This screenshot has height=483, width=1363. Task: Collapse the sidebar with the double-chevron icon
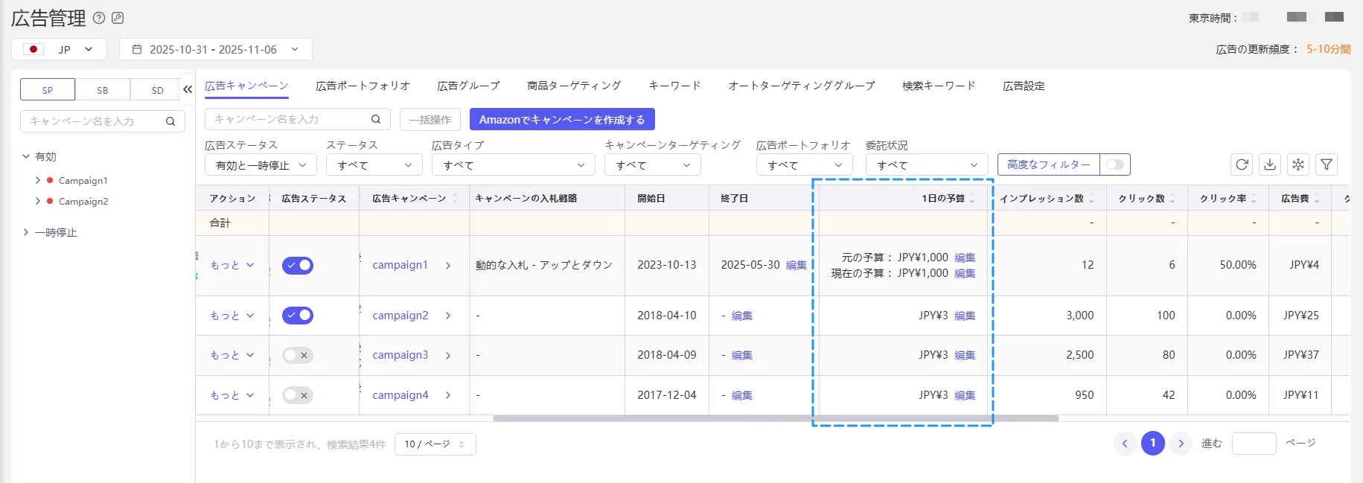(188, 89)
